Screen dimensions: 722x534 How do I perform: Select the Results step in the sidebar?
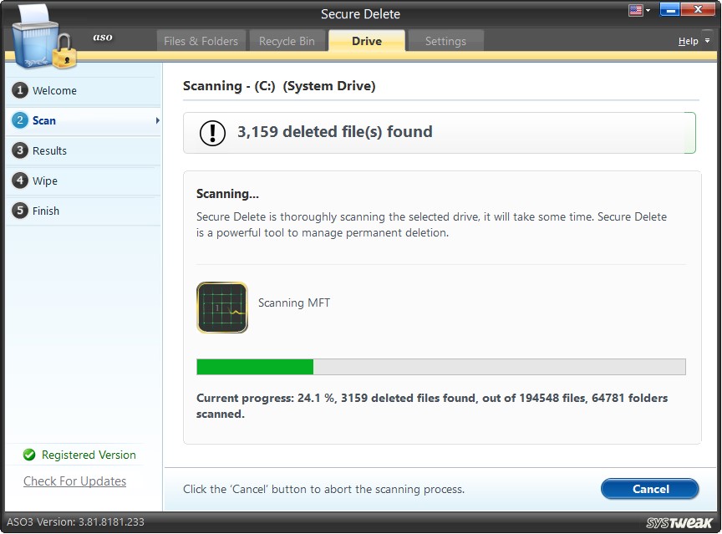18,150
